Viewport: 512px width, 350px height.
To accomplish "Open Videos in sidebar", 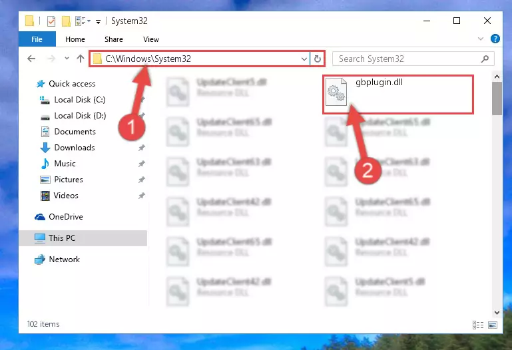I will point(66,196).
